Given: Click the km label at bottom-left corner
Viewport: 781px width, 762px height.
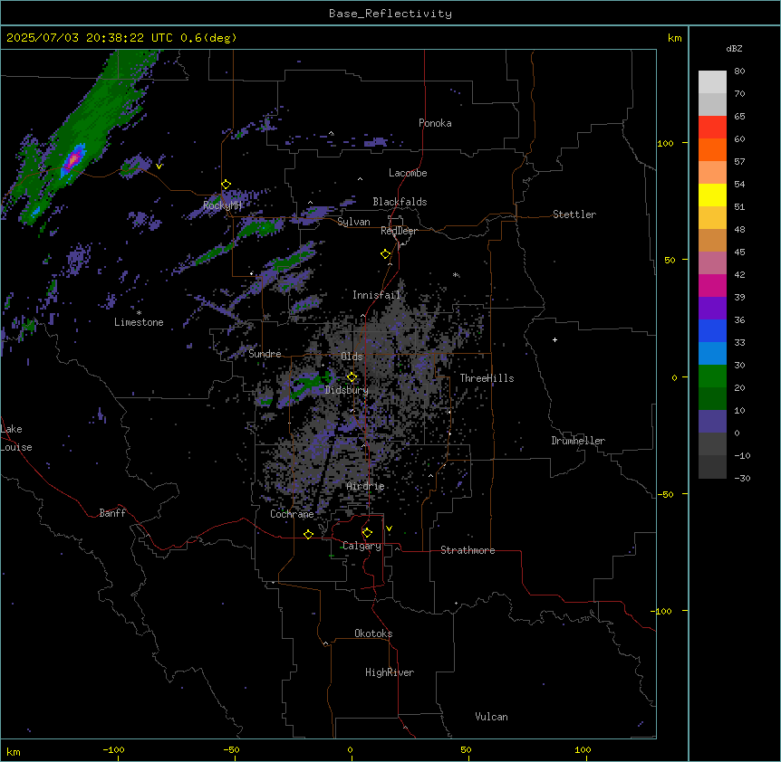Looking at the screenshot, I should click(14, 752).
